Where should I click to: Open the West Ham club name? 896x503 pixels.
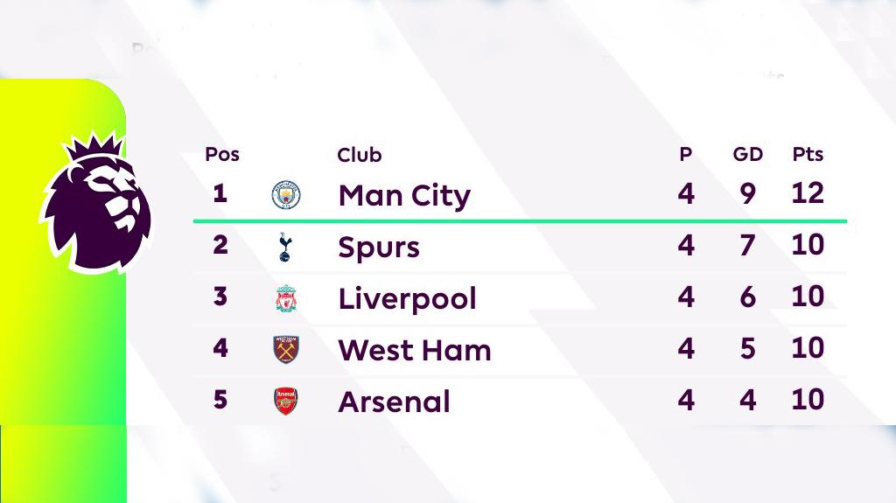coord(414,351)
